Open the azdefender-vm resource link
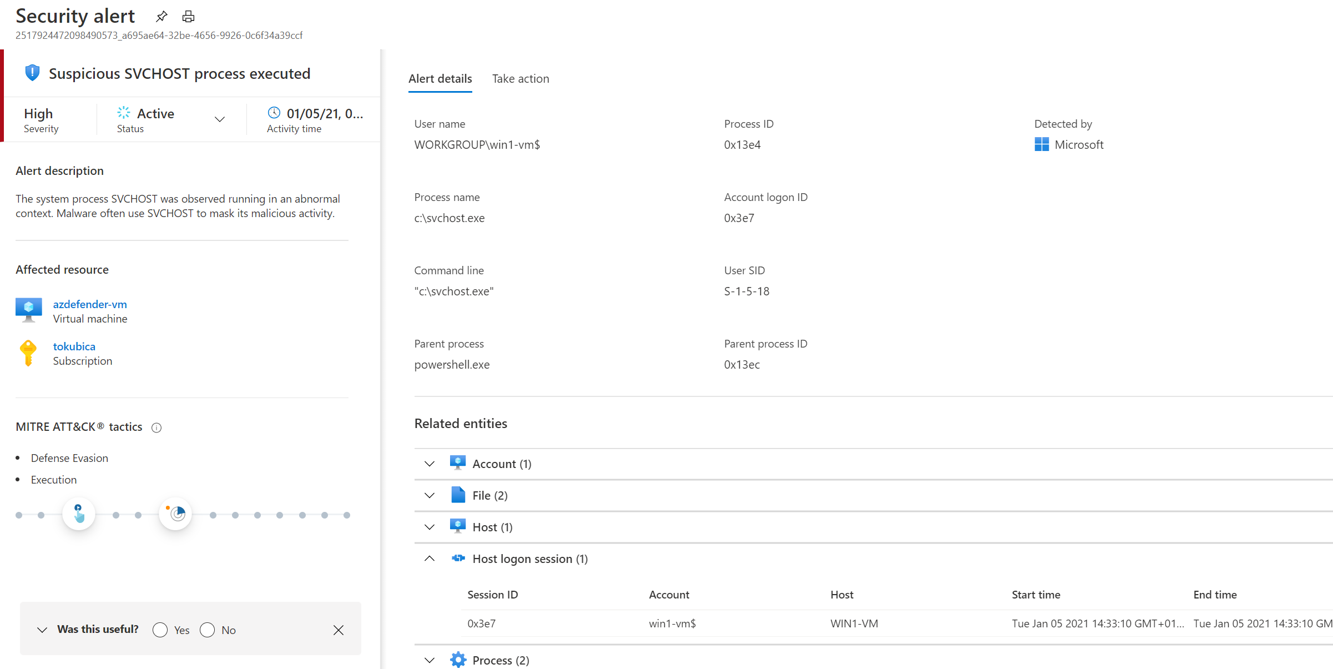Screen dimensions: 1333x669 pyautogui.click(x=90, y=304)
